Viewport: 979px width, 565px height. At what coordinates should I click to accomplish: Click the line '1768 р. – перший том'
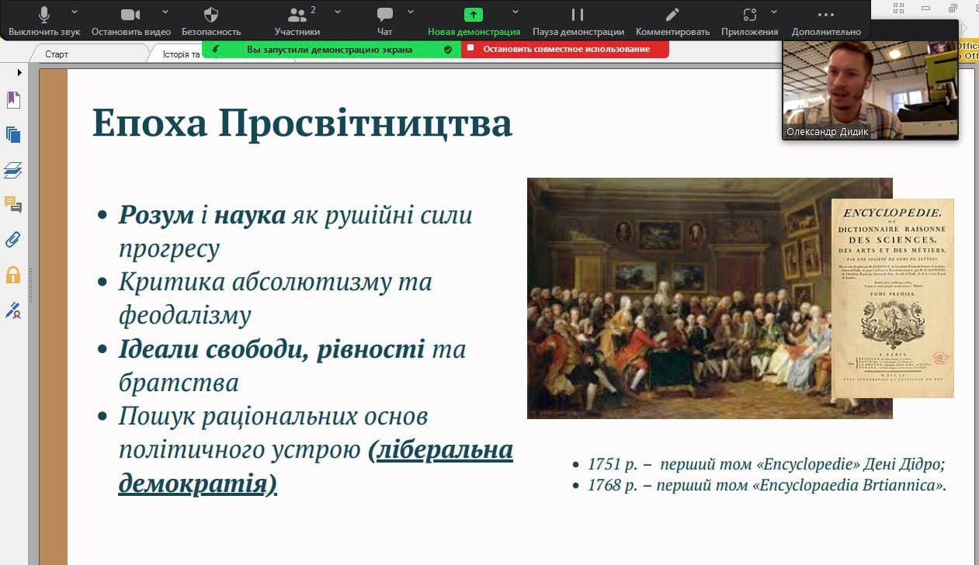767,485
